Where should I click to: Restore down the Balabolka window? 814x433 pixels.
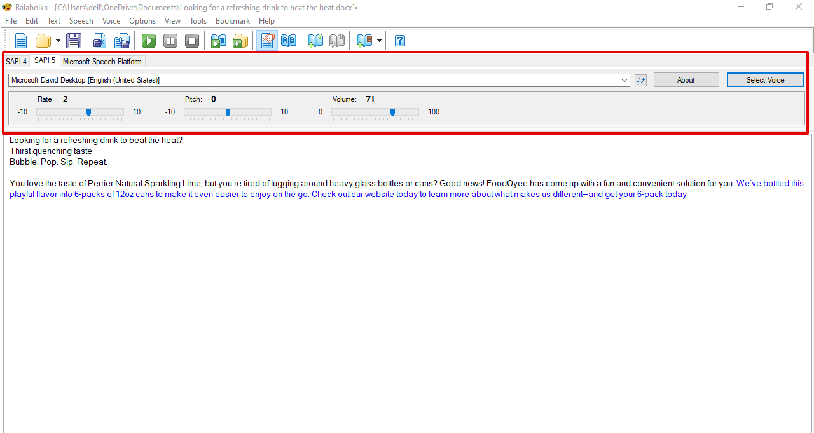click(769, 7)
